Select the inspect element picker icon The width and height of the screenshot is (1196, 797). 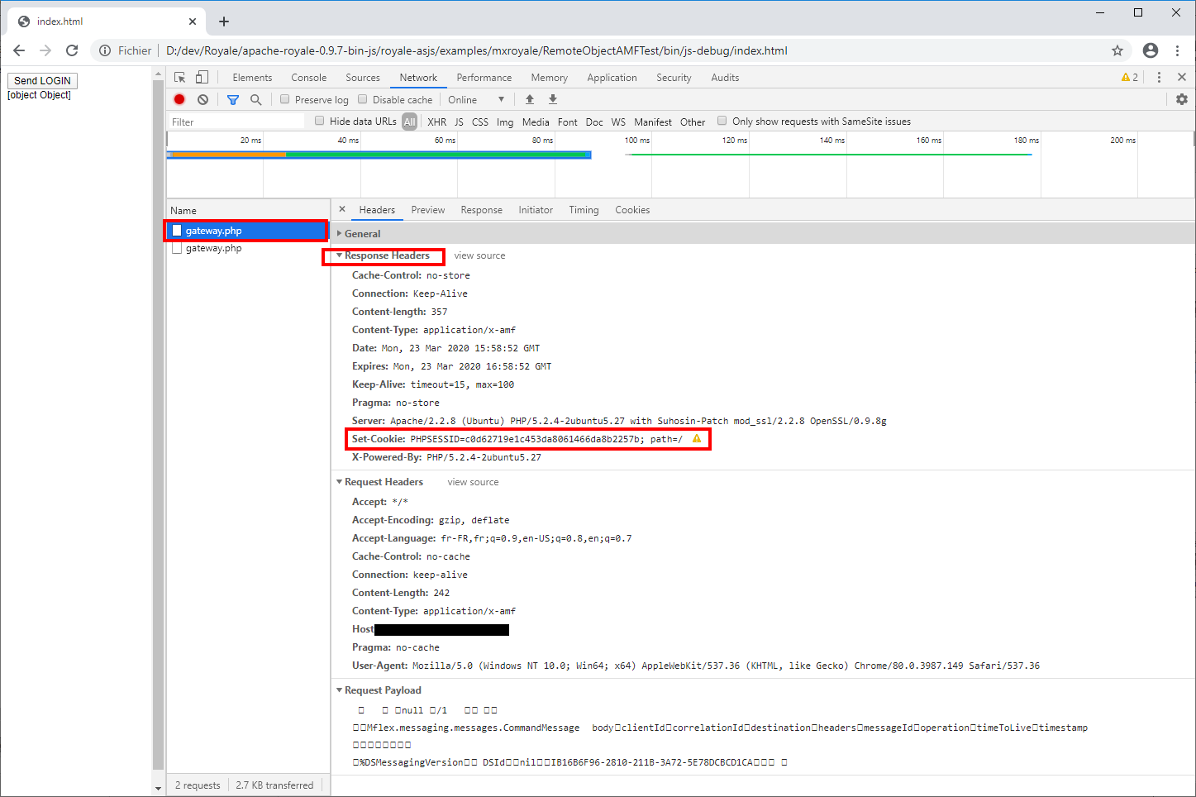click(179, 78)
